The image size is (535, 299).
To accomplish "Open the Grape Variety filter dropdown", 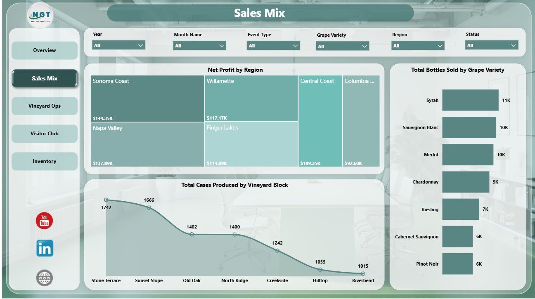I will click(x=343, y=47).
